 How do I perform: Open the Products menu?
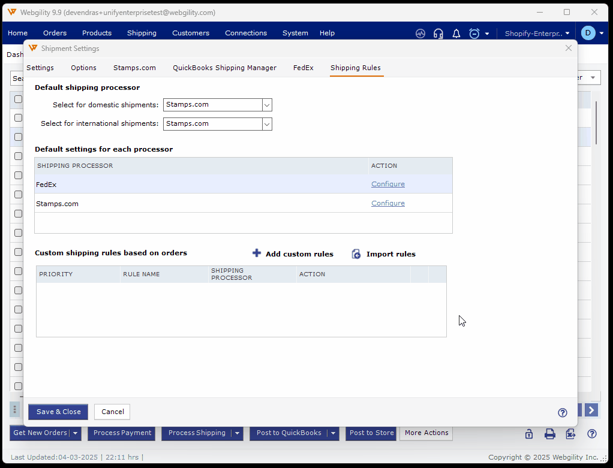pyautogui.click(x=97, y=33)
